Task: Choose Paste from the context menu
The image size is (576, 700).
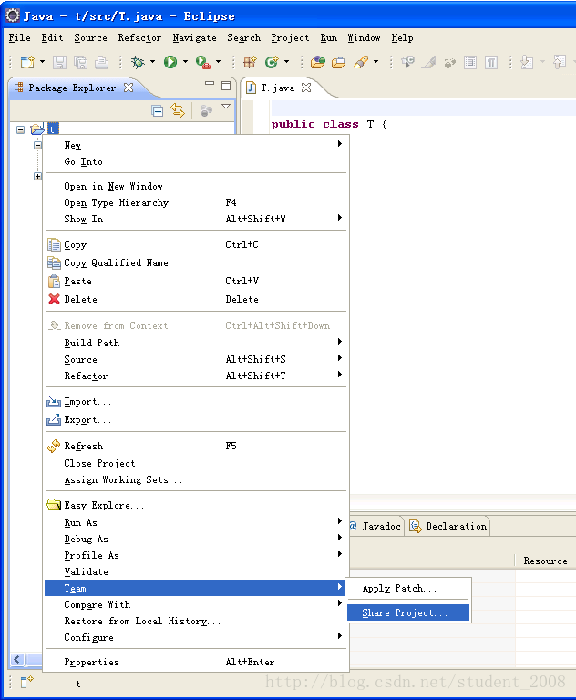Action: pos(196,282)
